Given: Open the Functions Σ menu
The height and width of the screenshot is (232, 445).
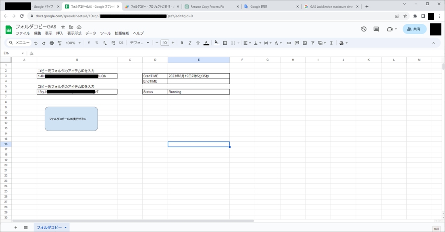Looking at the screenshot, I should (331, 43).
